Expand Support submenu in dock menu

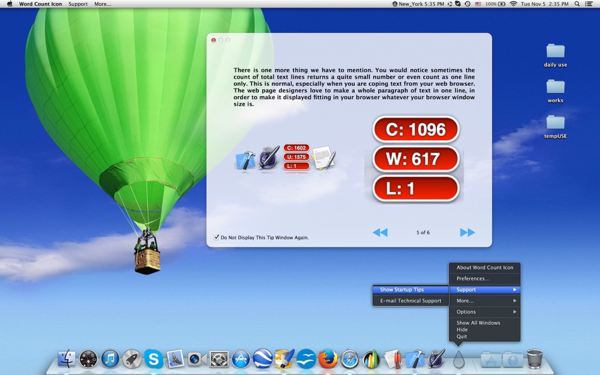pyautogui.click(x=484, y=290)
